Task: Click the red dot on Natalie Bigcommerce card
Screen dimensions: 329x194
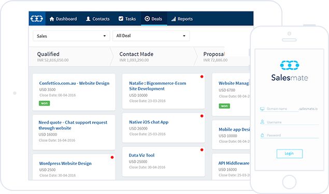Action: [x=202, y=77]
